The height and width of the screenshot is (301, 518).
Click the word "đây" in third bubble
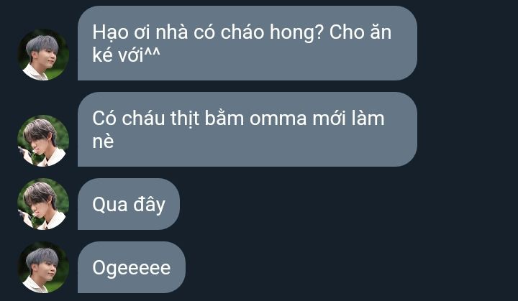pos(149,205)
